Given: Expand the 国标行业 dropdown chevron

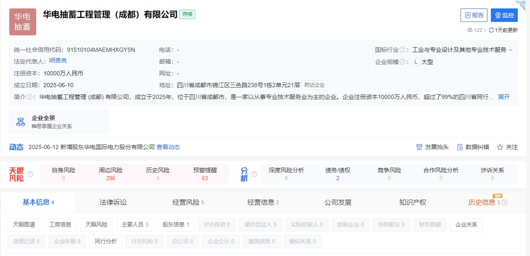Looking at the screenshot, I should pos(511,50).
